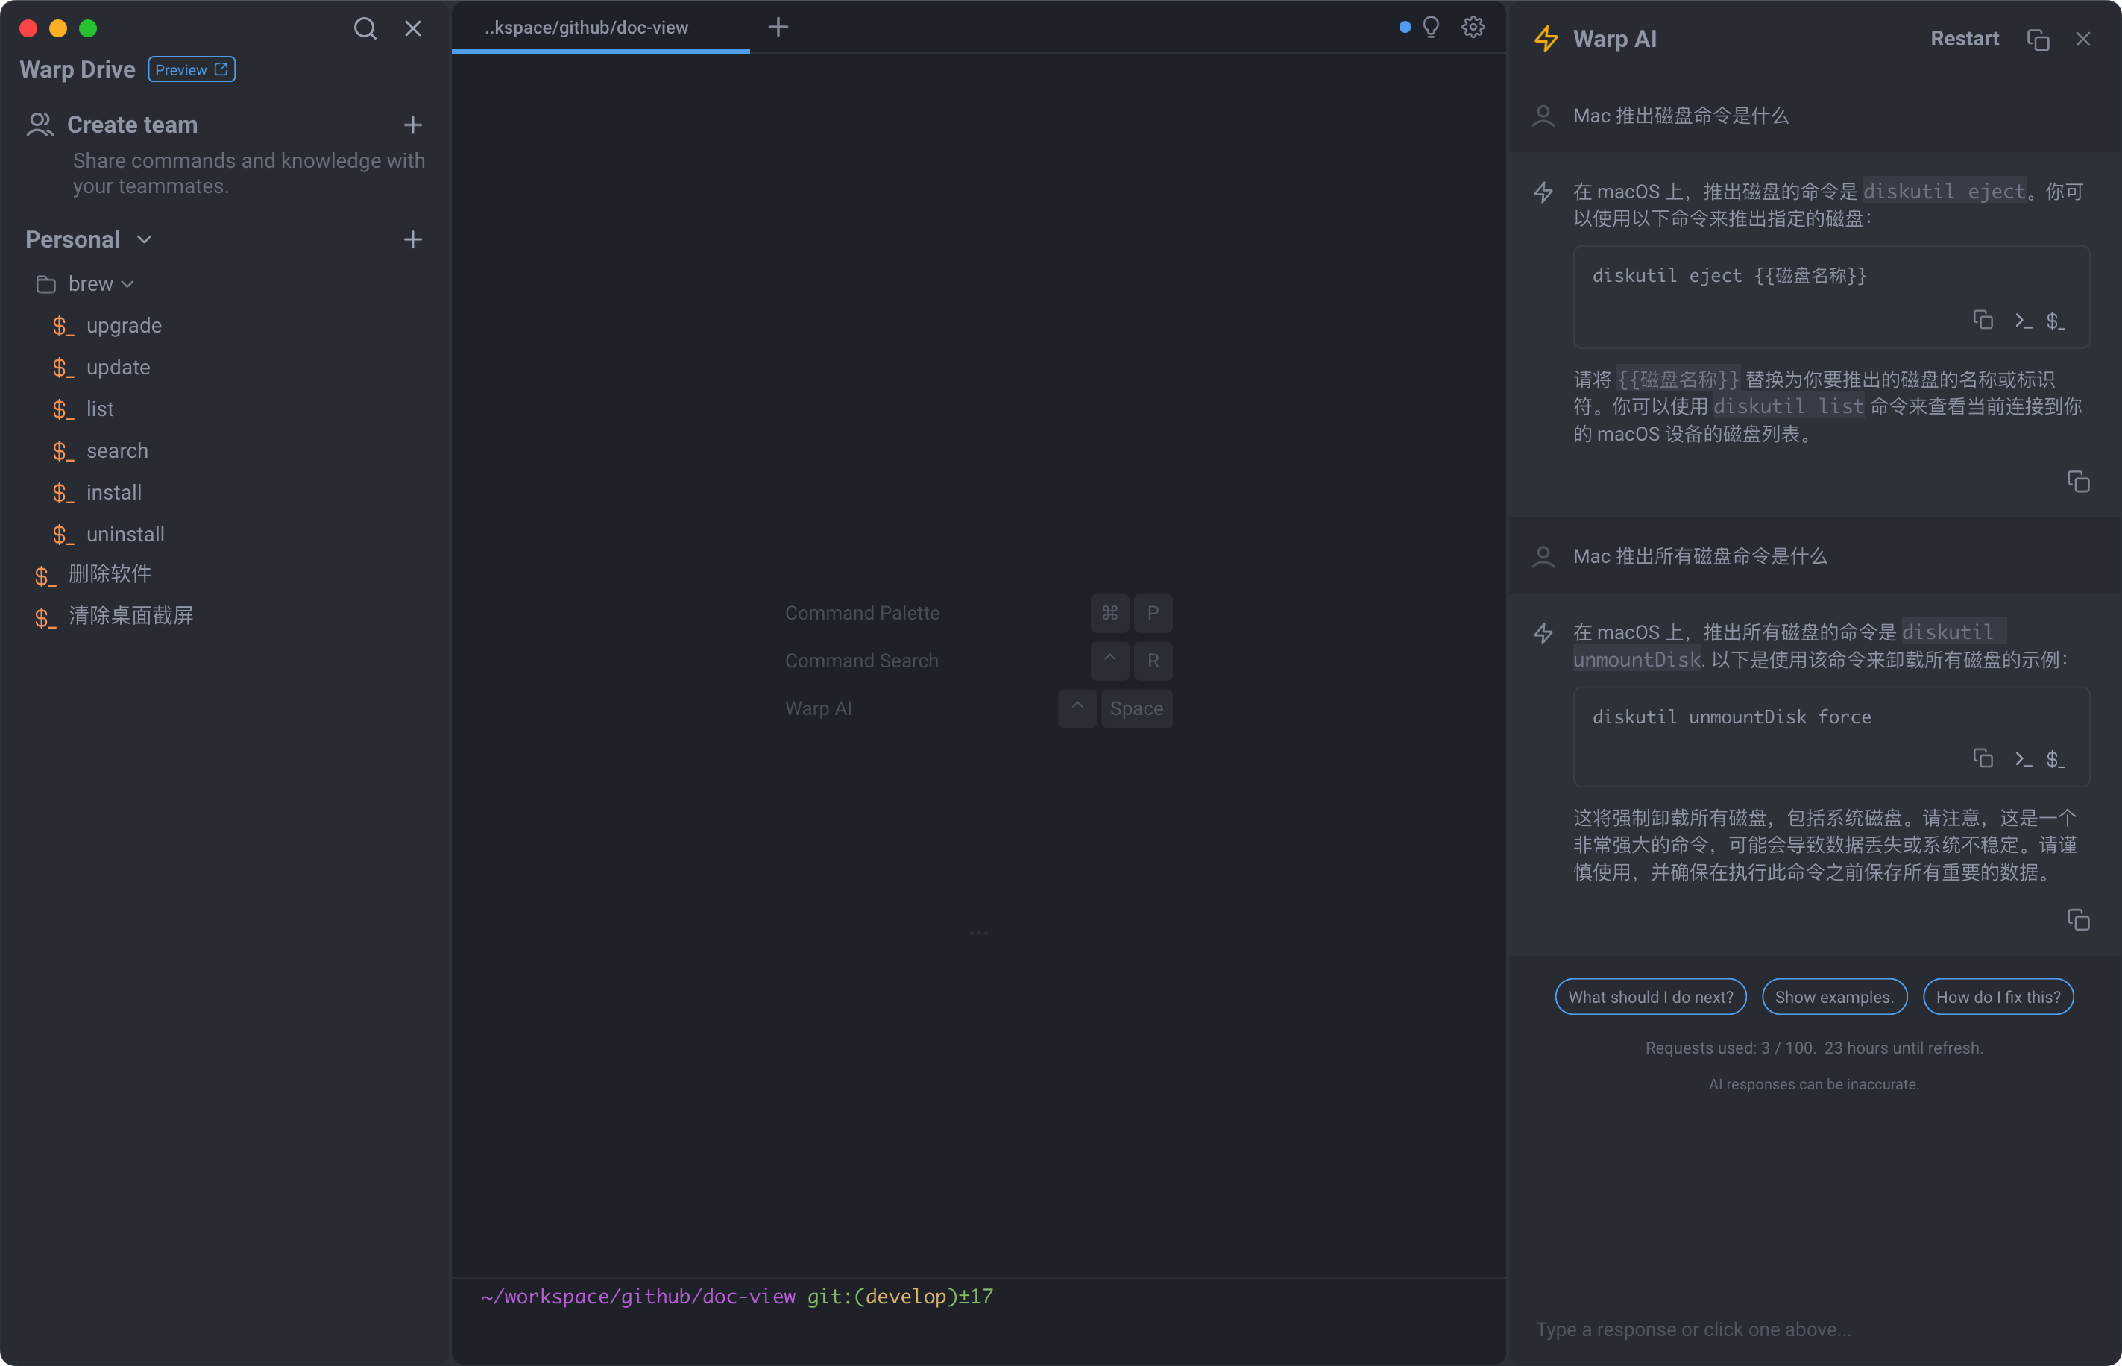The width and height of the screenshot is (2122, 1366).
Task: Open Warp Drive search icon
Action: [365, 28]
